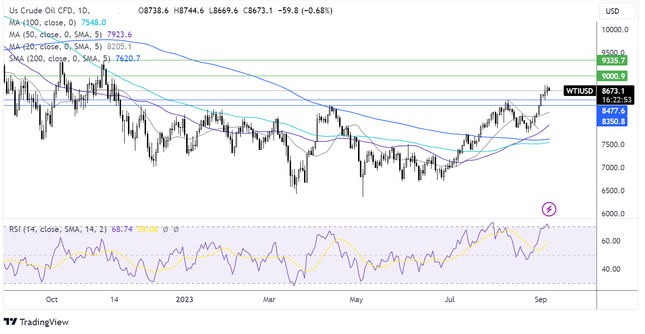This screenshot has width=645, height=334.
Task: Click the 14 date label on time axis
Action: tap(115, 300)
